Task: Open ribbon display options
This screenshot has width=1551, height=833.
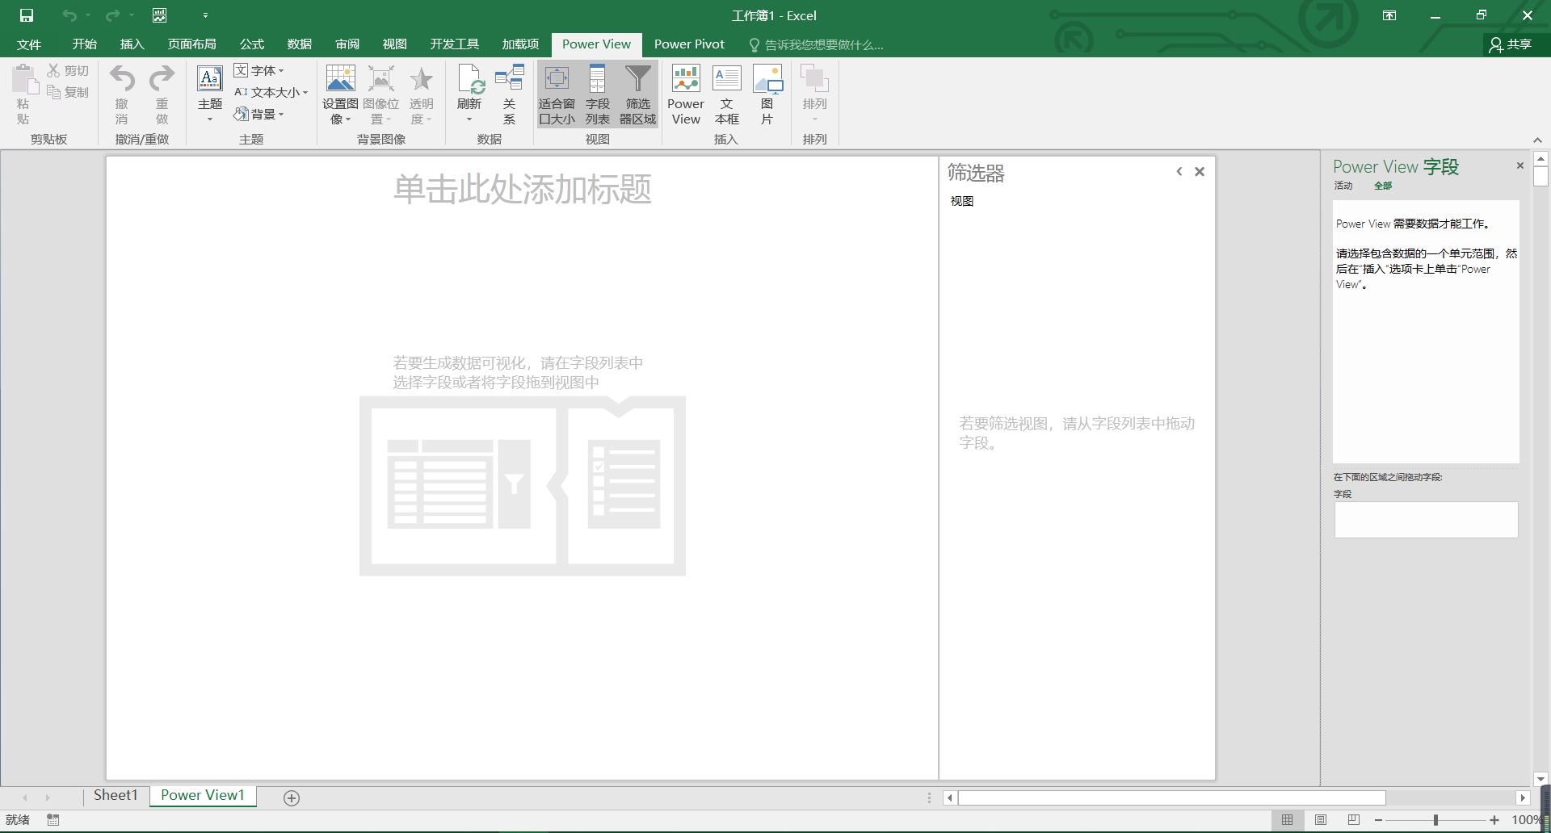Action: click(x=1389, y=15)
